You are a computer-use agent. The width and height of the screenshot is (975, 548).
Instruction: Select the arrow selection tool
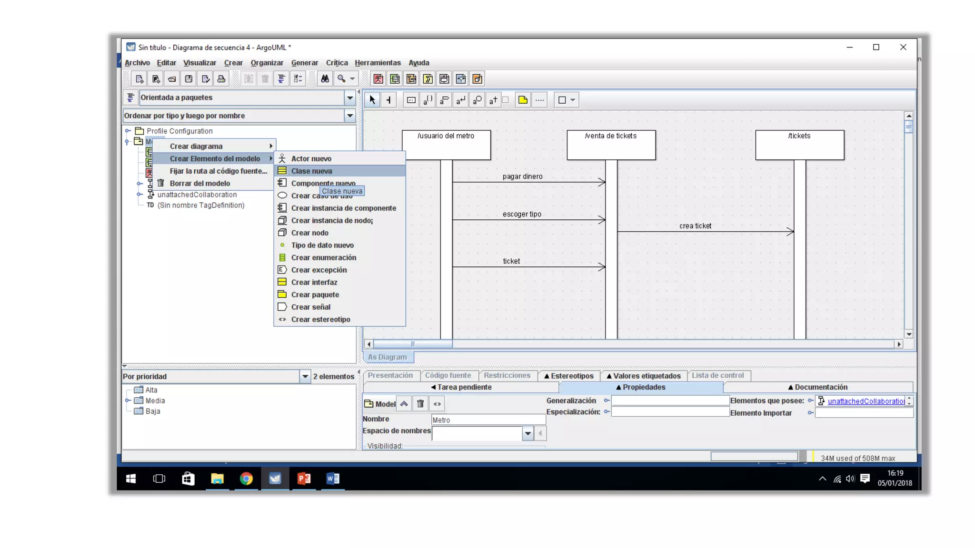pos(372,100)
